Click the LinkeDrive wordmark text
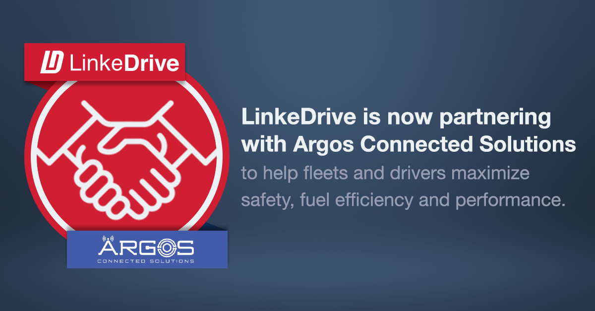 [x=123, y=62]
